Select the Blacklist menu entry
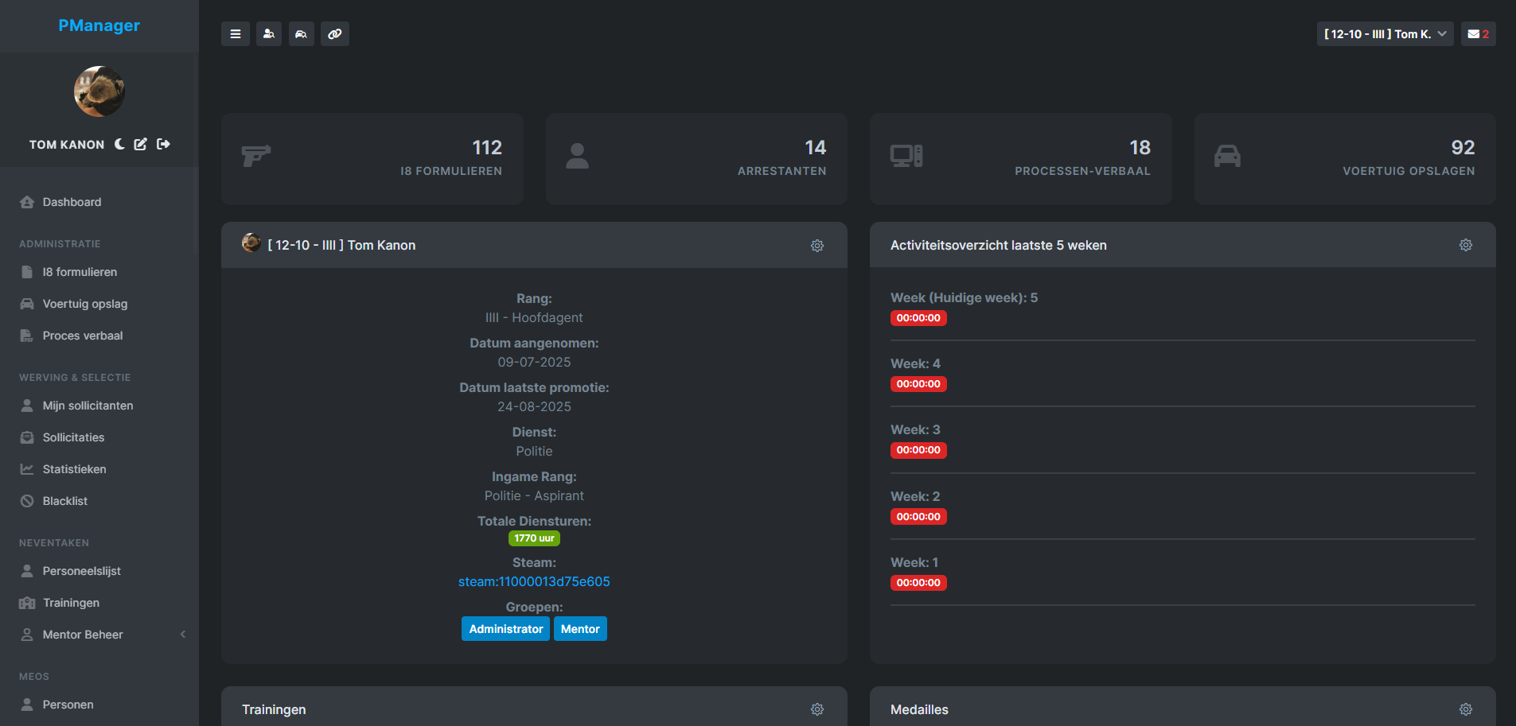This screenshot has width=1516, height=726. (64, 501)
